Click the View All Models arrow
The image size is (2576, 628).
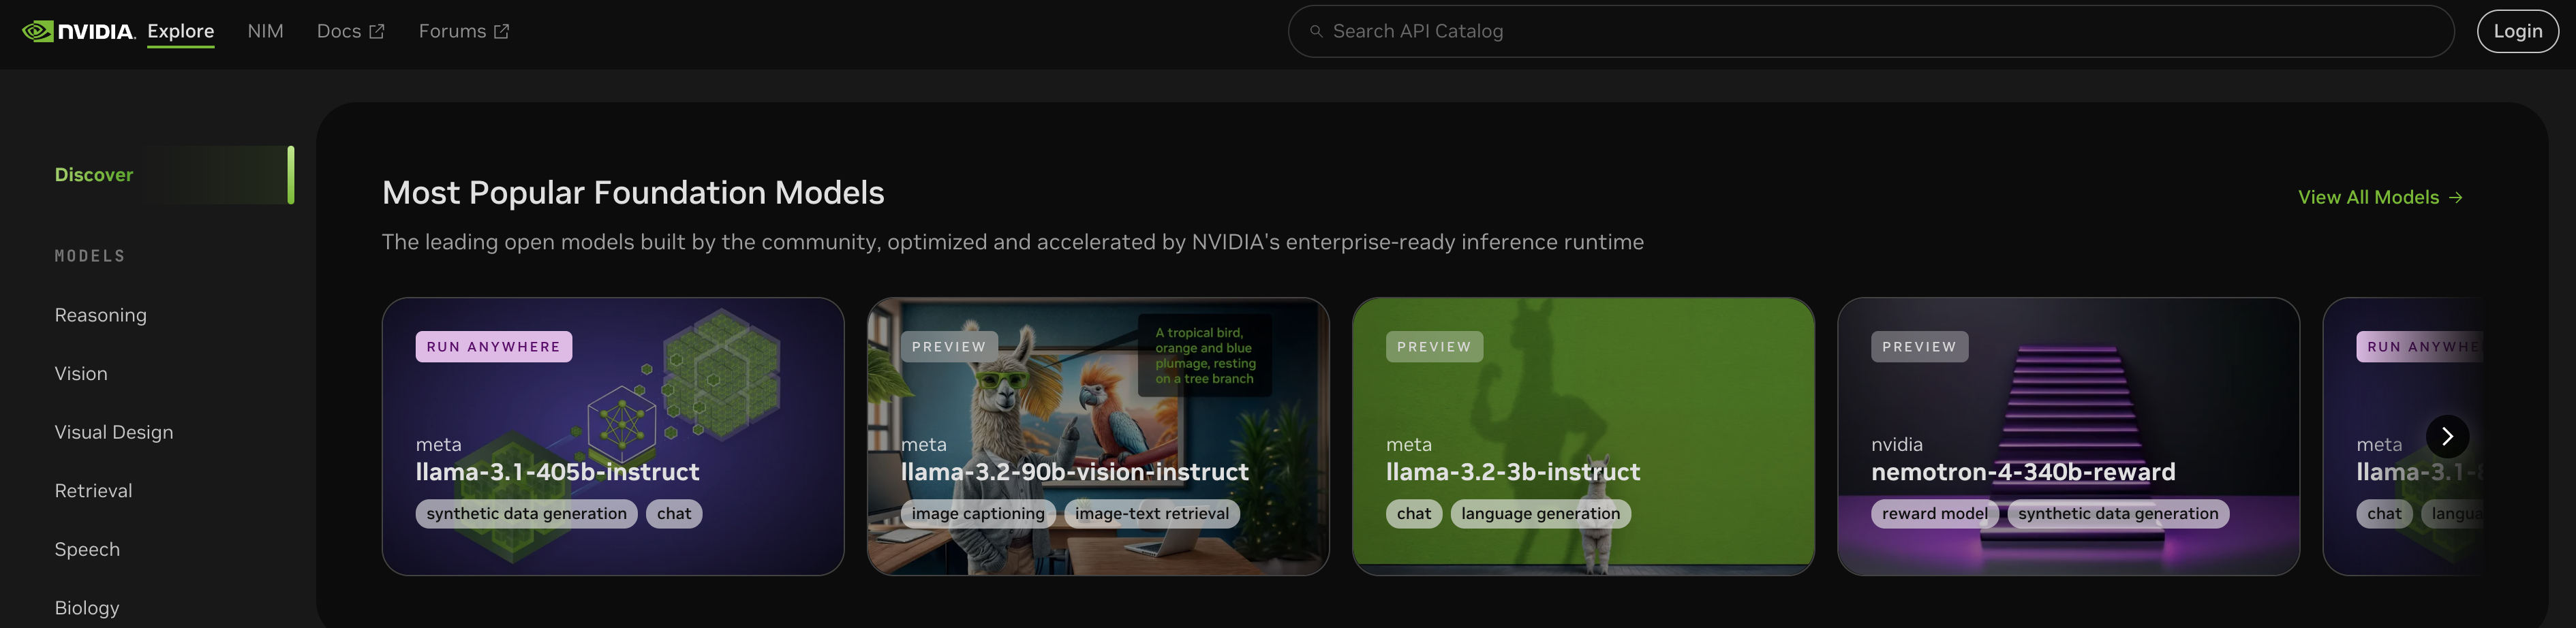[x=2455, y=198]
